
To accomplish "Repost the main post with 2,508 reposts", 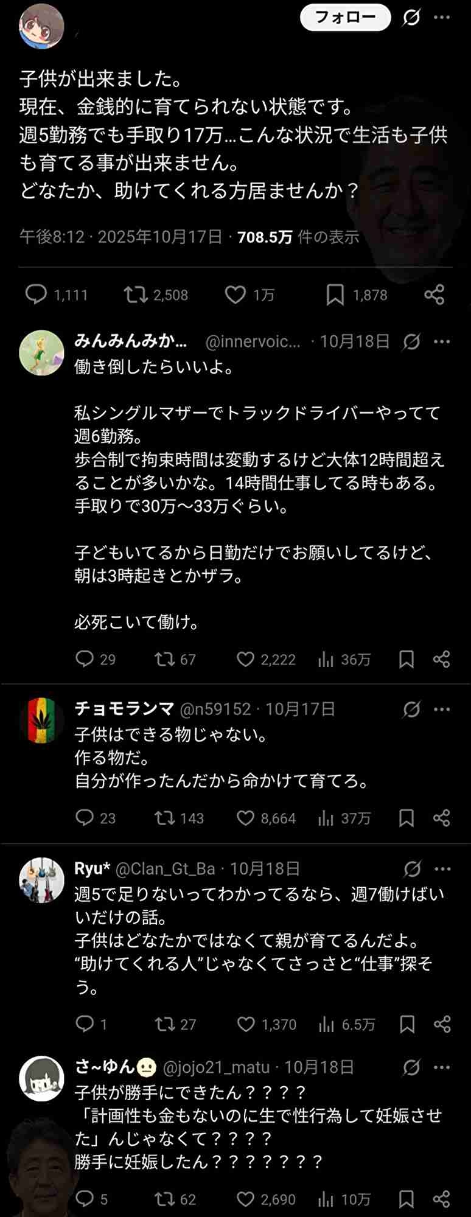I will [135, 295].
